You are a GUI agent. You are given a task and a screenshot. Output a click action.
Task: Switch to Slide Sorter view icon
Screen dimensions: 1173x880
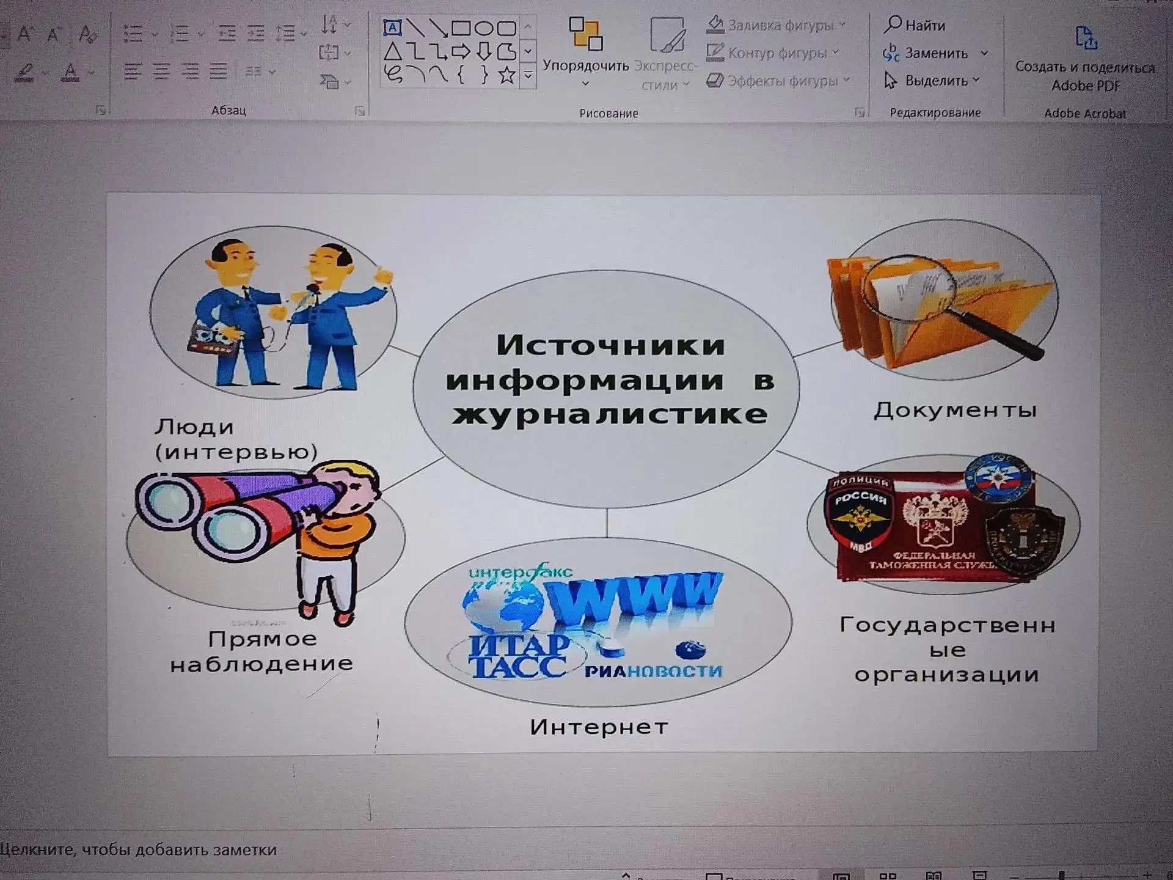click(x=888, y=876)
